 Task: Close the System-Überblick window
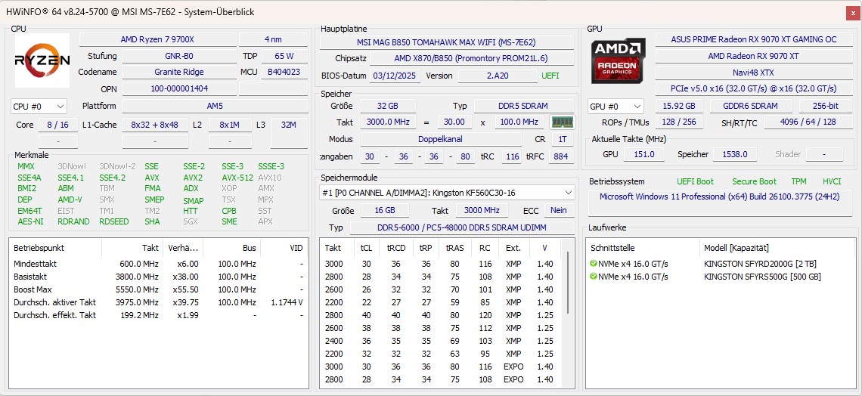point(851,12)
